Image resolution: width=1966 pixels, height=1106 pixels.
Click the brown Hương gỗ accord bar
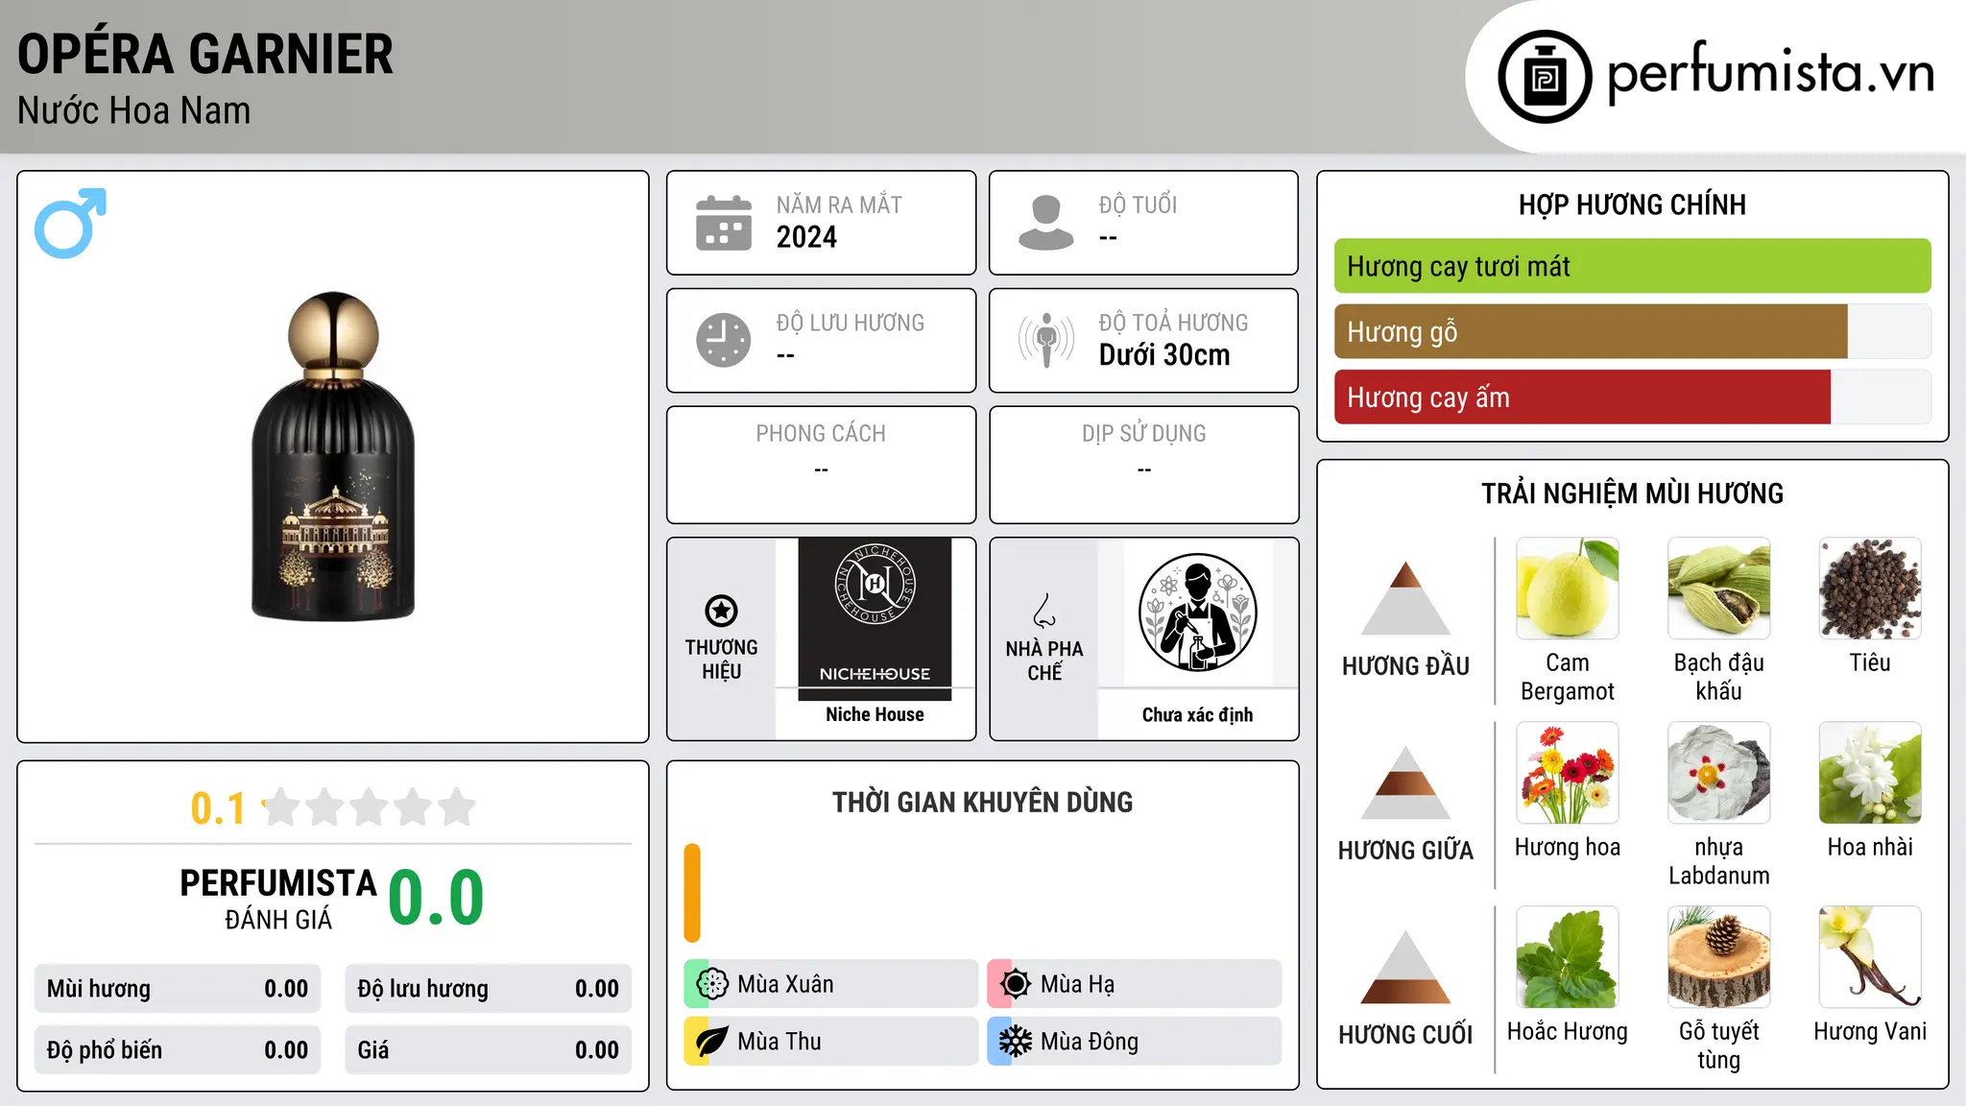pyautogui.click(x=1591, y=331)
